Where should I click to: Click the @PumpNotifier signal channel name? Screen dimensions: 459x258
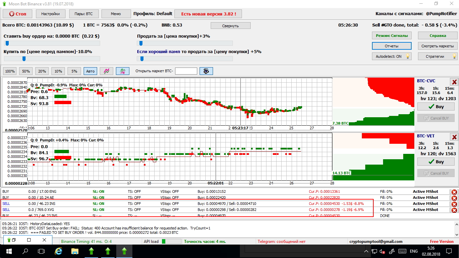tap(442, 14)
